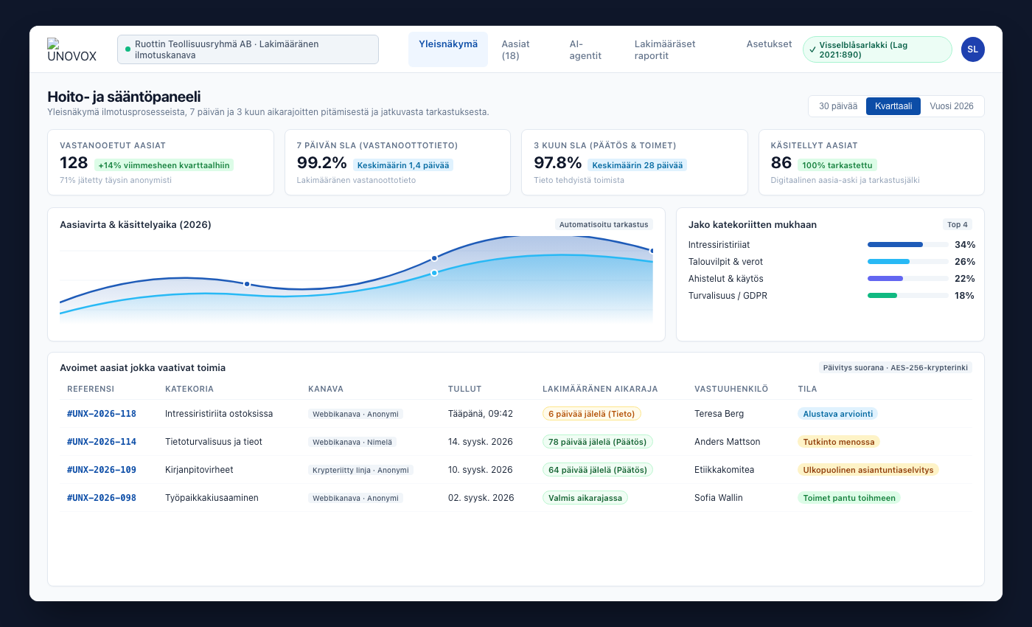Click the Alustava arviointi status tag
The height and width of the screenshot is (627, 1032).
[837, 414]
